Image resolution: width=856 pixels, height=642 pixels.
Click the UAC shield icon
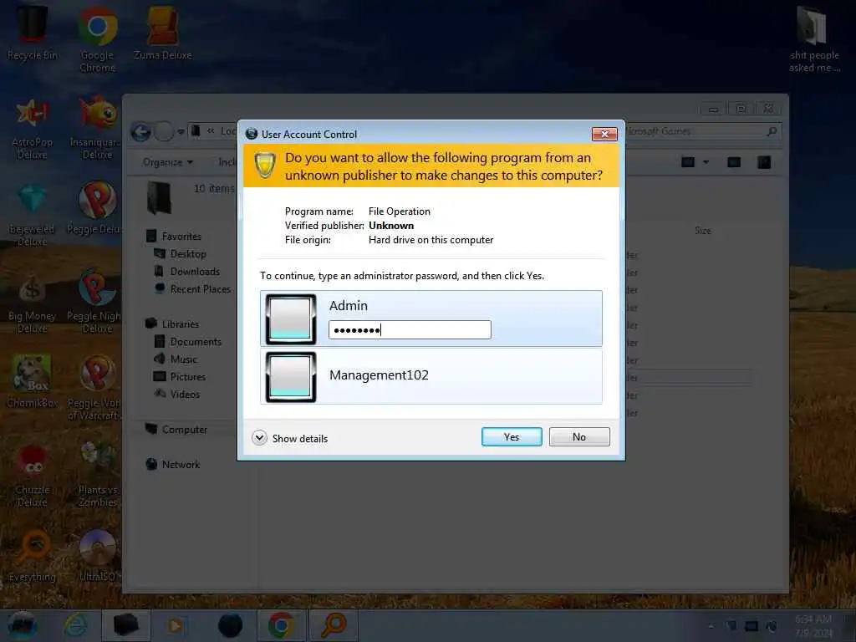pos(265,165)
